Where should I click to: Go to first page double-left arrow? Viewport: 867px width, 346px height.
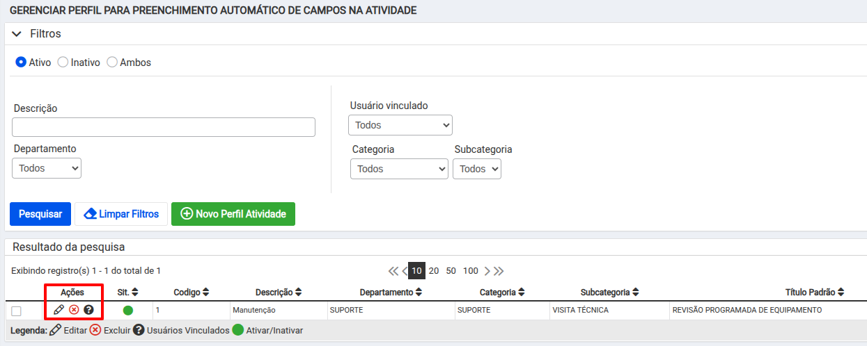[x=393, y=271]
